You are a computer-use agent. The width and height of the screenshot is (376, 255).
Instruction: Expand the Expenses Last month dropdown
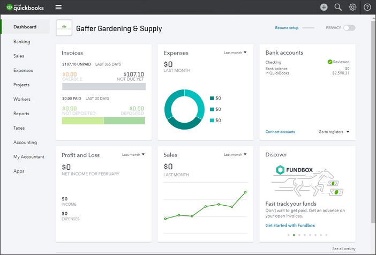235,52
